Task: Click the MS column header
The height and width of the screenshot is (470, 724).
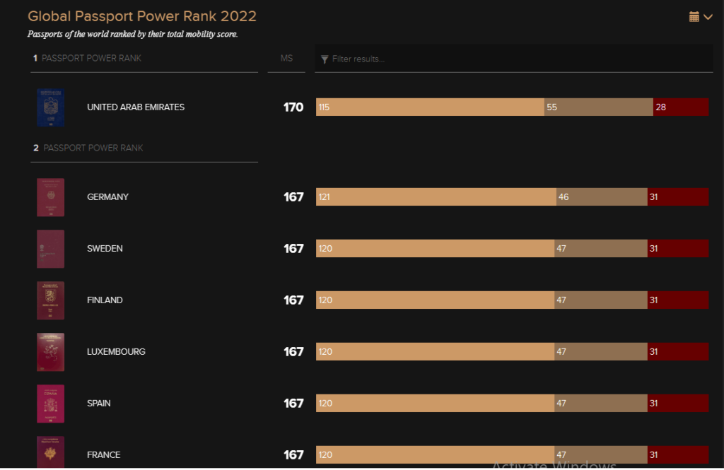Action: click(286, 59)
